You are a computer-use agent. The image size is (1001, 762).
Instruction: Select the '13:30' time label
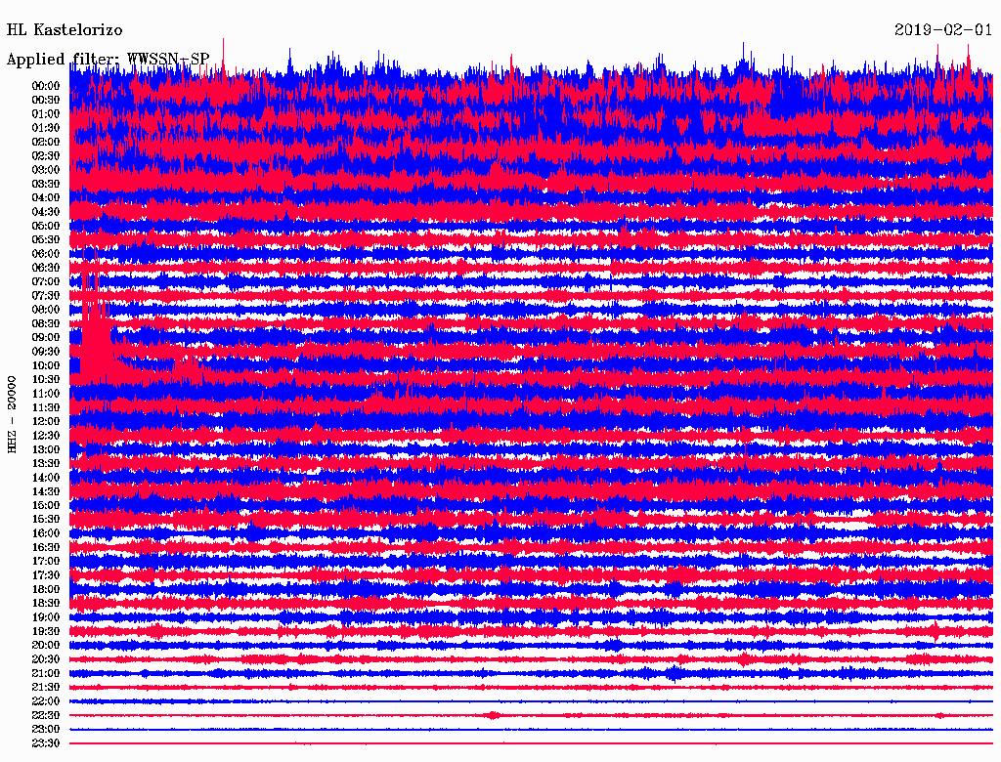[46, 464]
